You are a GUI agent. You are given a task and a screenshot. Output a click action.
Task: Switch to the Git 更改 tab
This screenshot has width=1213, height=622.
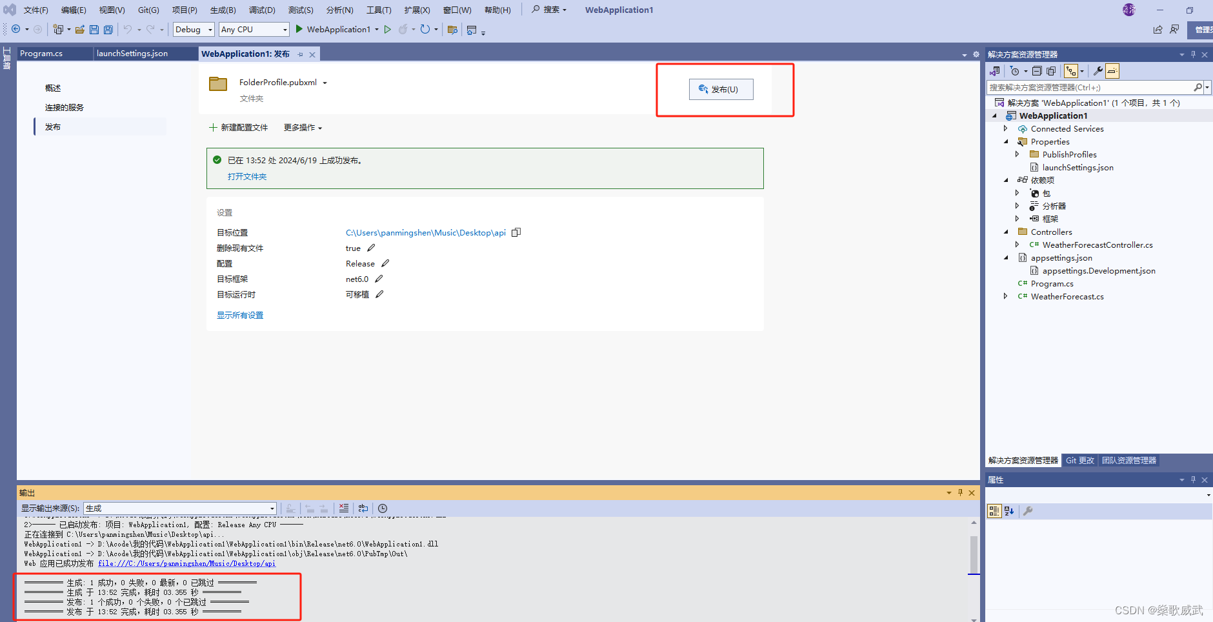1080,460
